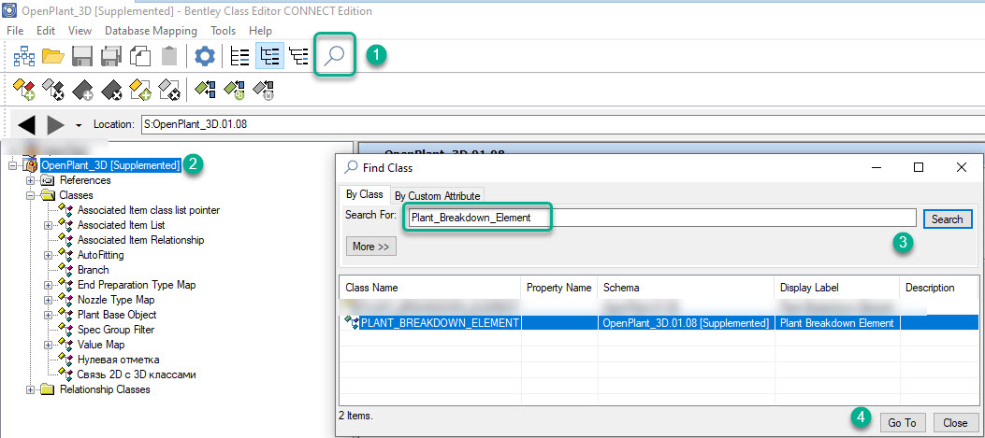Screen dimensions: 985x438
Task: Expand Associated Item List class
Action: pyautogui.click(x=48, y=225)
